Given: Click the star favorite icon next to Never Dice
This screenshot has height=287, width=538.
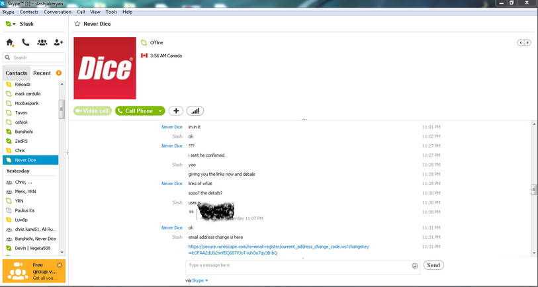Looking at the screenshot, I should click(77, 24).
